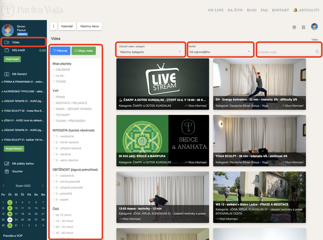Click the Videa camera icon in sidebar
This screenshot has height=240, width=323.
pos(7,42)
